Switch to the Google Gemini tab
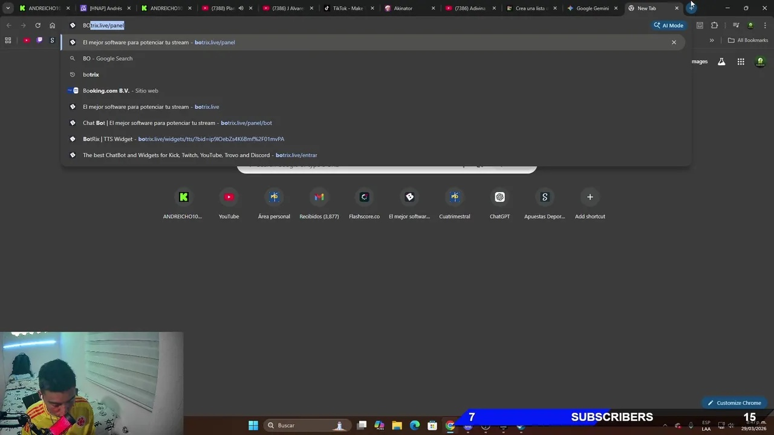The image size is (774, 435). tap(591, 8)
